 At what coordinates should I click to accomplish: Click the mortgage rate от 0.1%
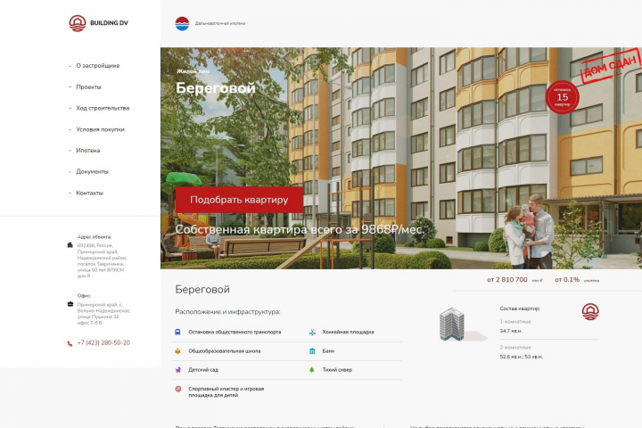(567, 280)
